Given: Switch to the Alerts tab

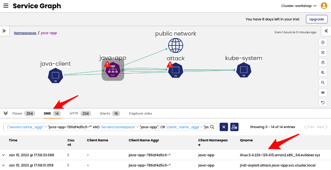Looking at the screenshot, I should click(110, 114).
